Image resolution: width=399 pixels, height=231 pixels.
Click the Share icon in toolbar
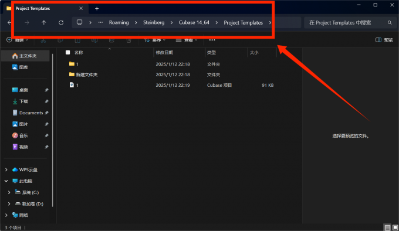(111, 40)
